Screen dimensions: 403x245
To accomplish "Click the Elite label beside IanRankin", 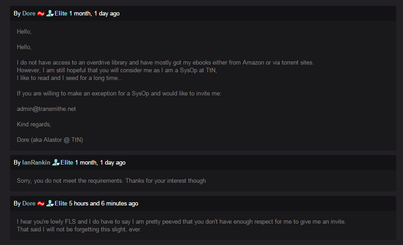I will 67,163.
